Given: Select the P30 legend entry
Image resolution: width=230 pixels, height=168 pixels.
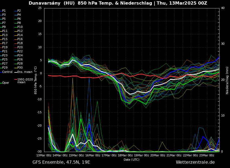Looking at the screenshot, I should point(20,68).
